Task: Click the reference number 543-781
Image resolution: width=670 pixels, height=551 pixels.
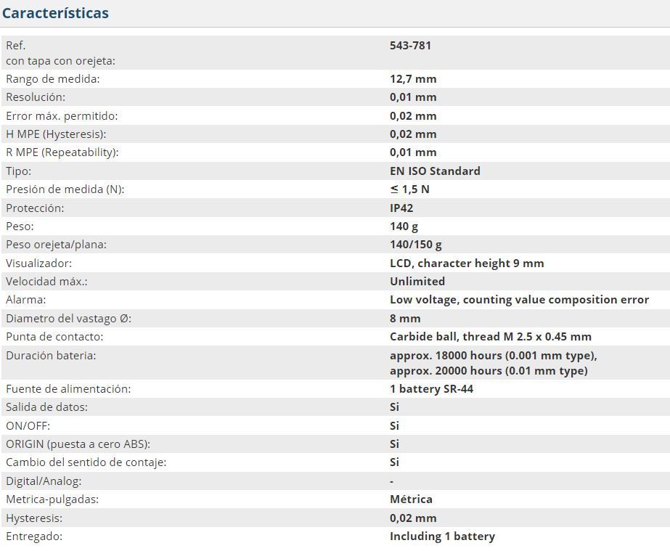Action: tap(410, 45)
